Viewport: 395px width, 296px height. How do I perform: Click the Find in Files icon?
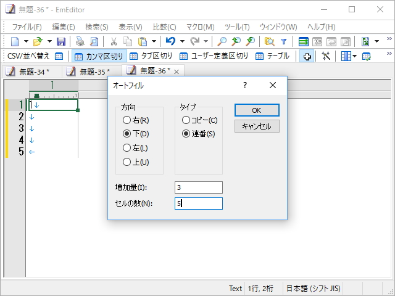pos(269,41)
